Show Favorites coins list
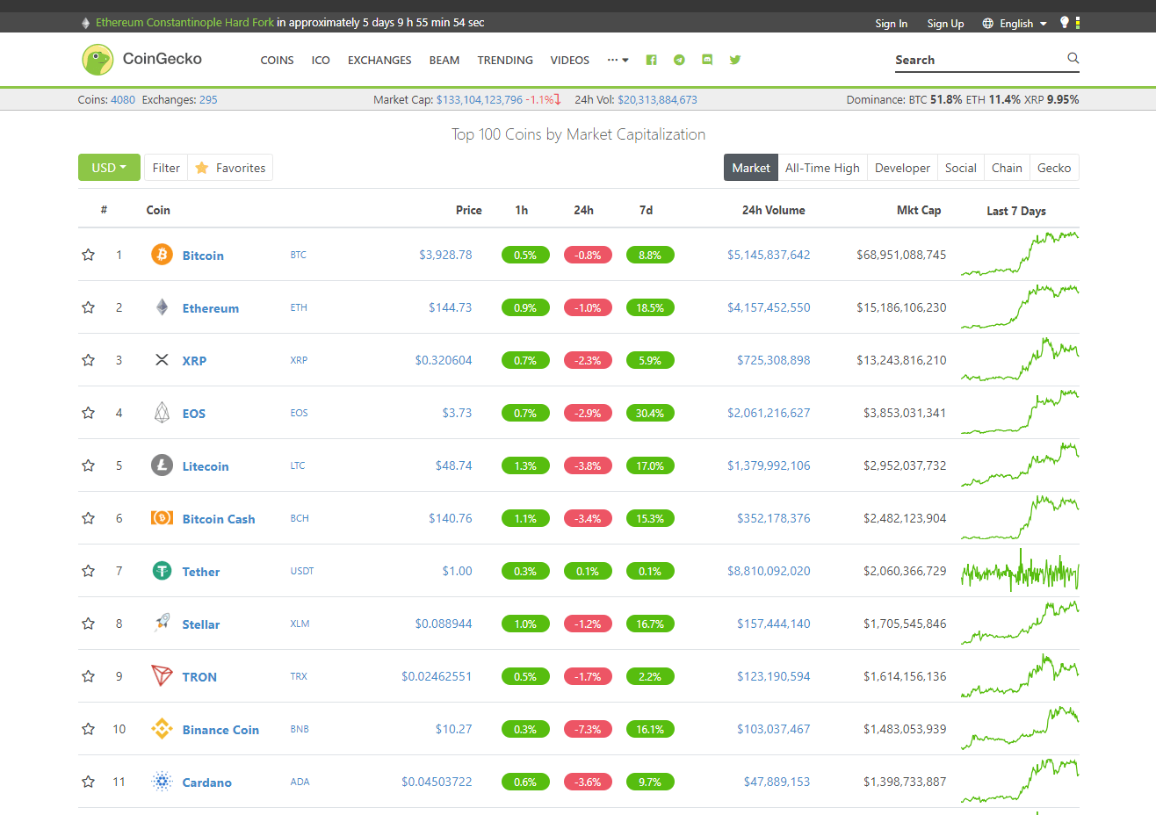Screen dimensions: 1156x815 click(230, 168)
